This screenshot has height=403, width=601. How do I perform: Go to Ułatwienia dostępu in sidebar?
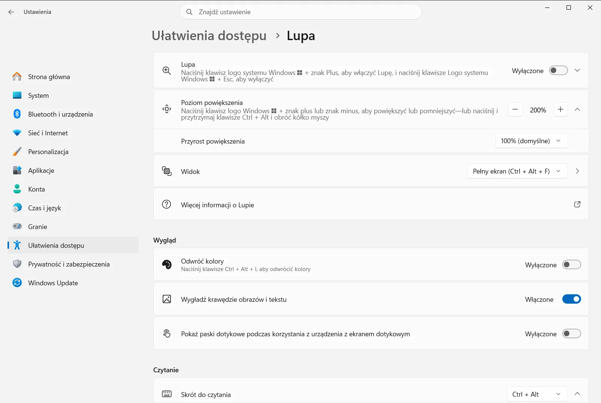coord(73,245)
